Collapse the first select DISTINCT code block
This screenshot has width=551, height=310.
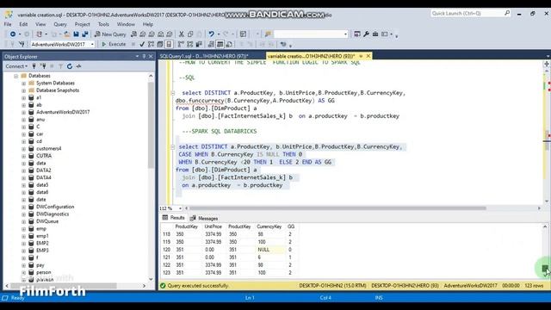click(172, 93)
